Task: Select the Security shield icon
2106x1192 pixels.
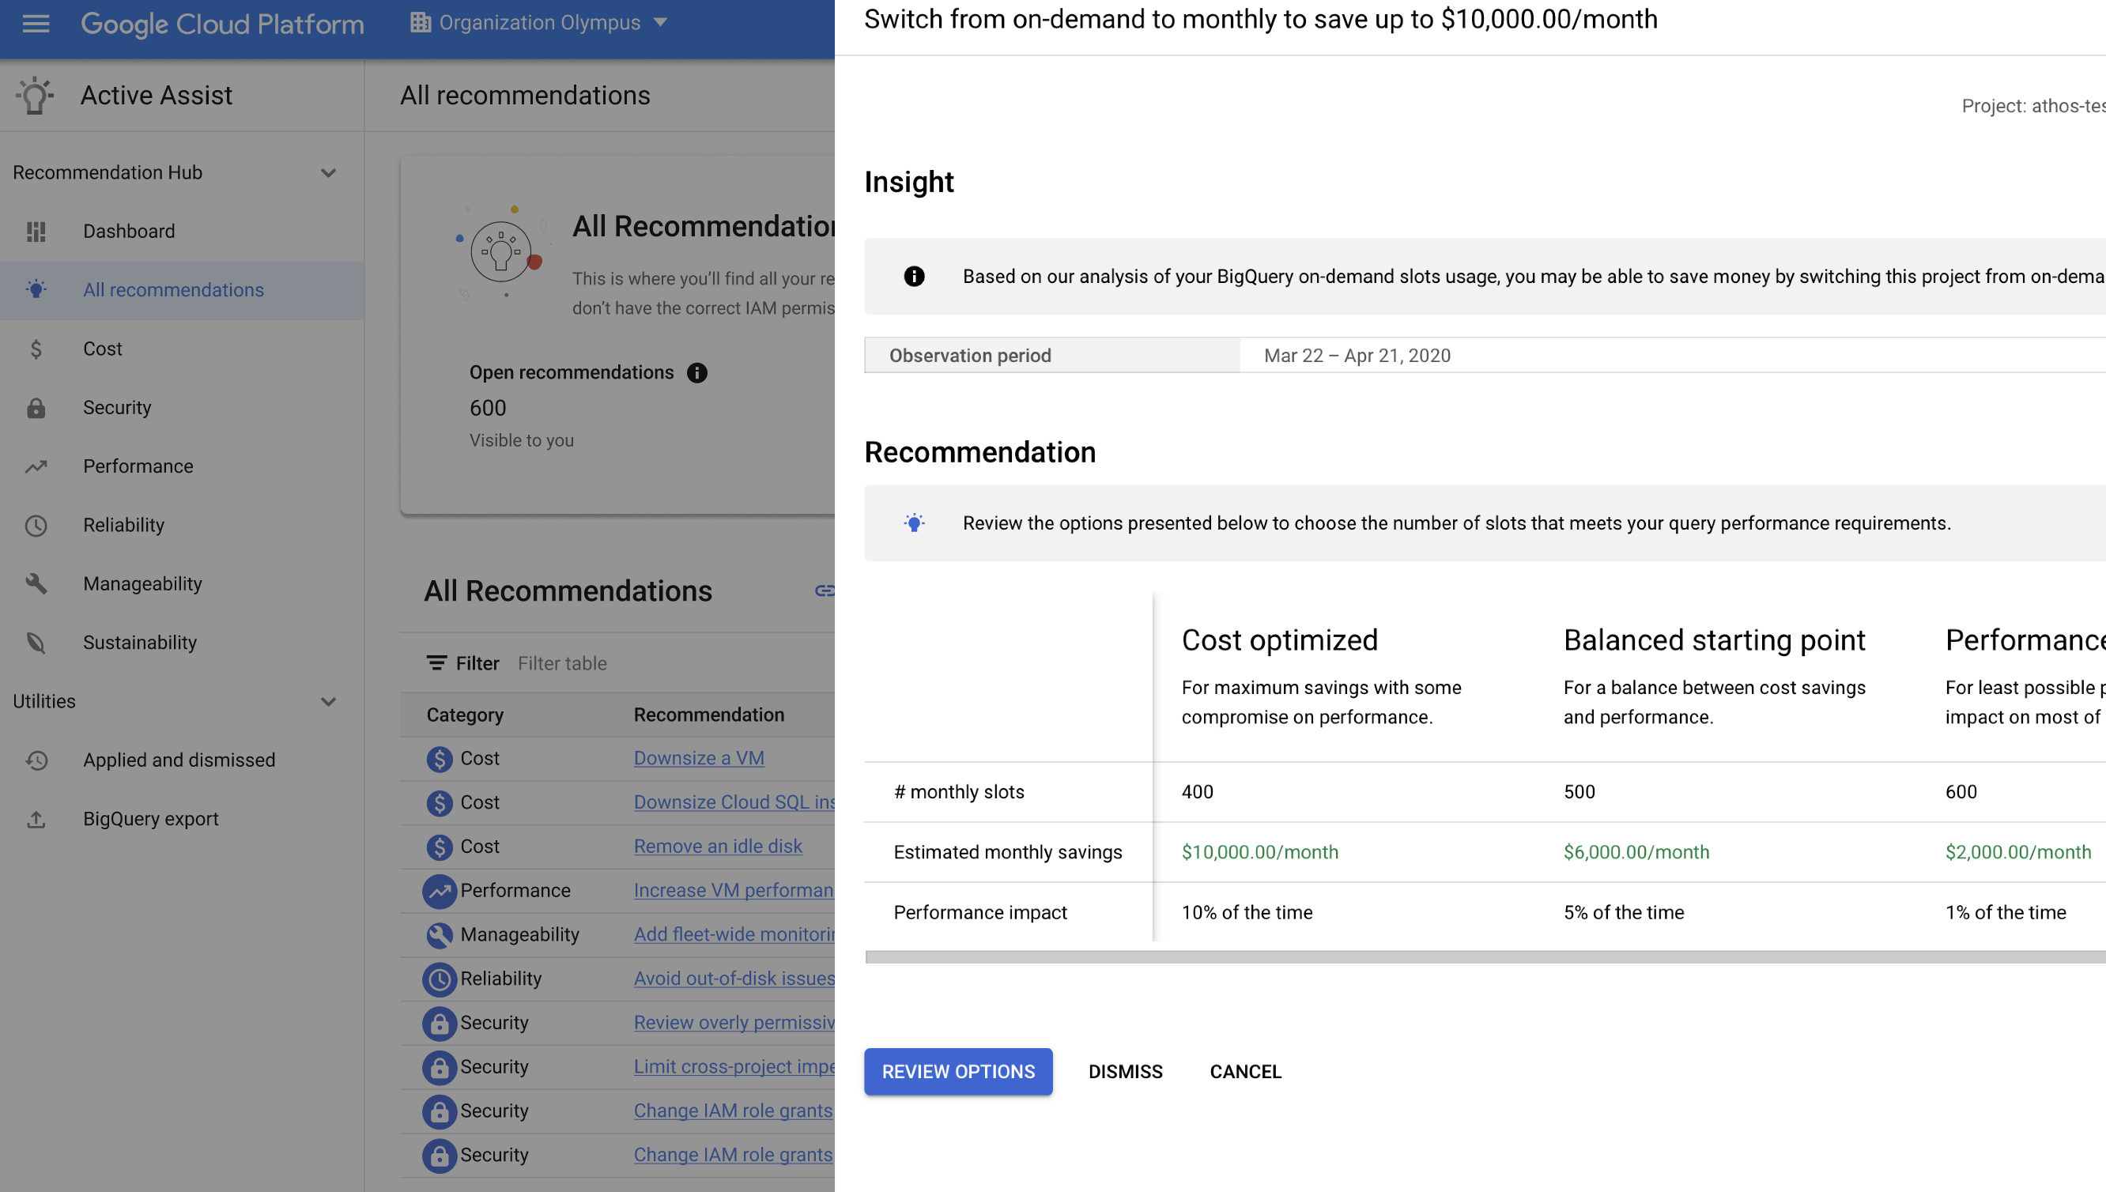Action: [x=36, y=408]
